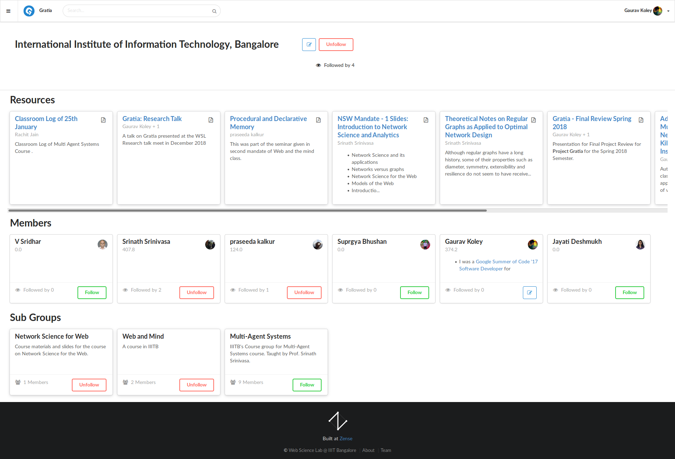Unfollow Network Science for Web subgroup
This screenshot has height=459, width=675.
89,385
